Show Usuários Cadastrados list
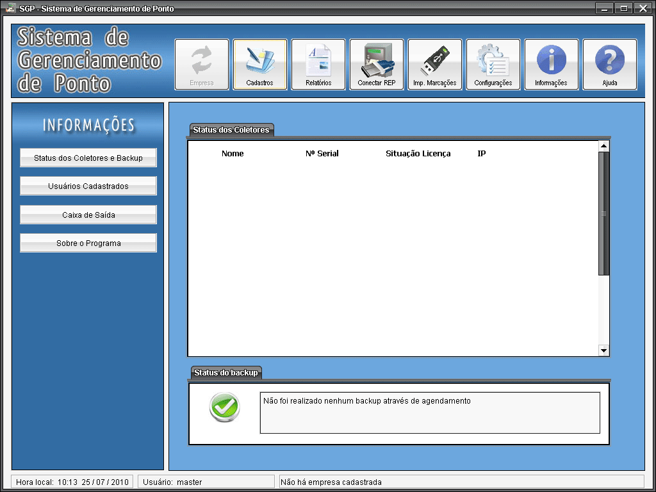The width and height of the screenshot is (656, 492). click(x=88, y=186)
